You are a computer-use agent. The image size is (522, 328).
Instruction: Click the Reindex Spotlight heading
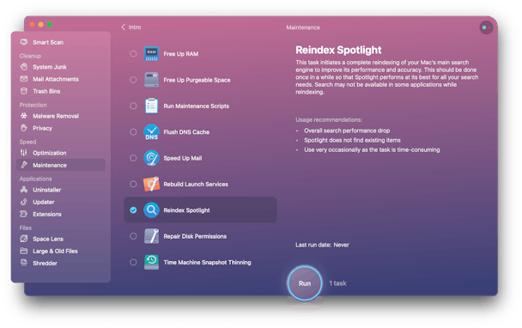click(338, 50)
